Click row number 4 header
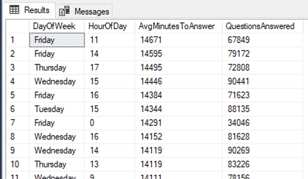 coord(18,81)
